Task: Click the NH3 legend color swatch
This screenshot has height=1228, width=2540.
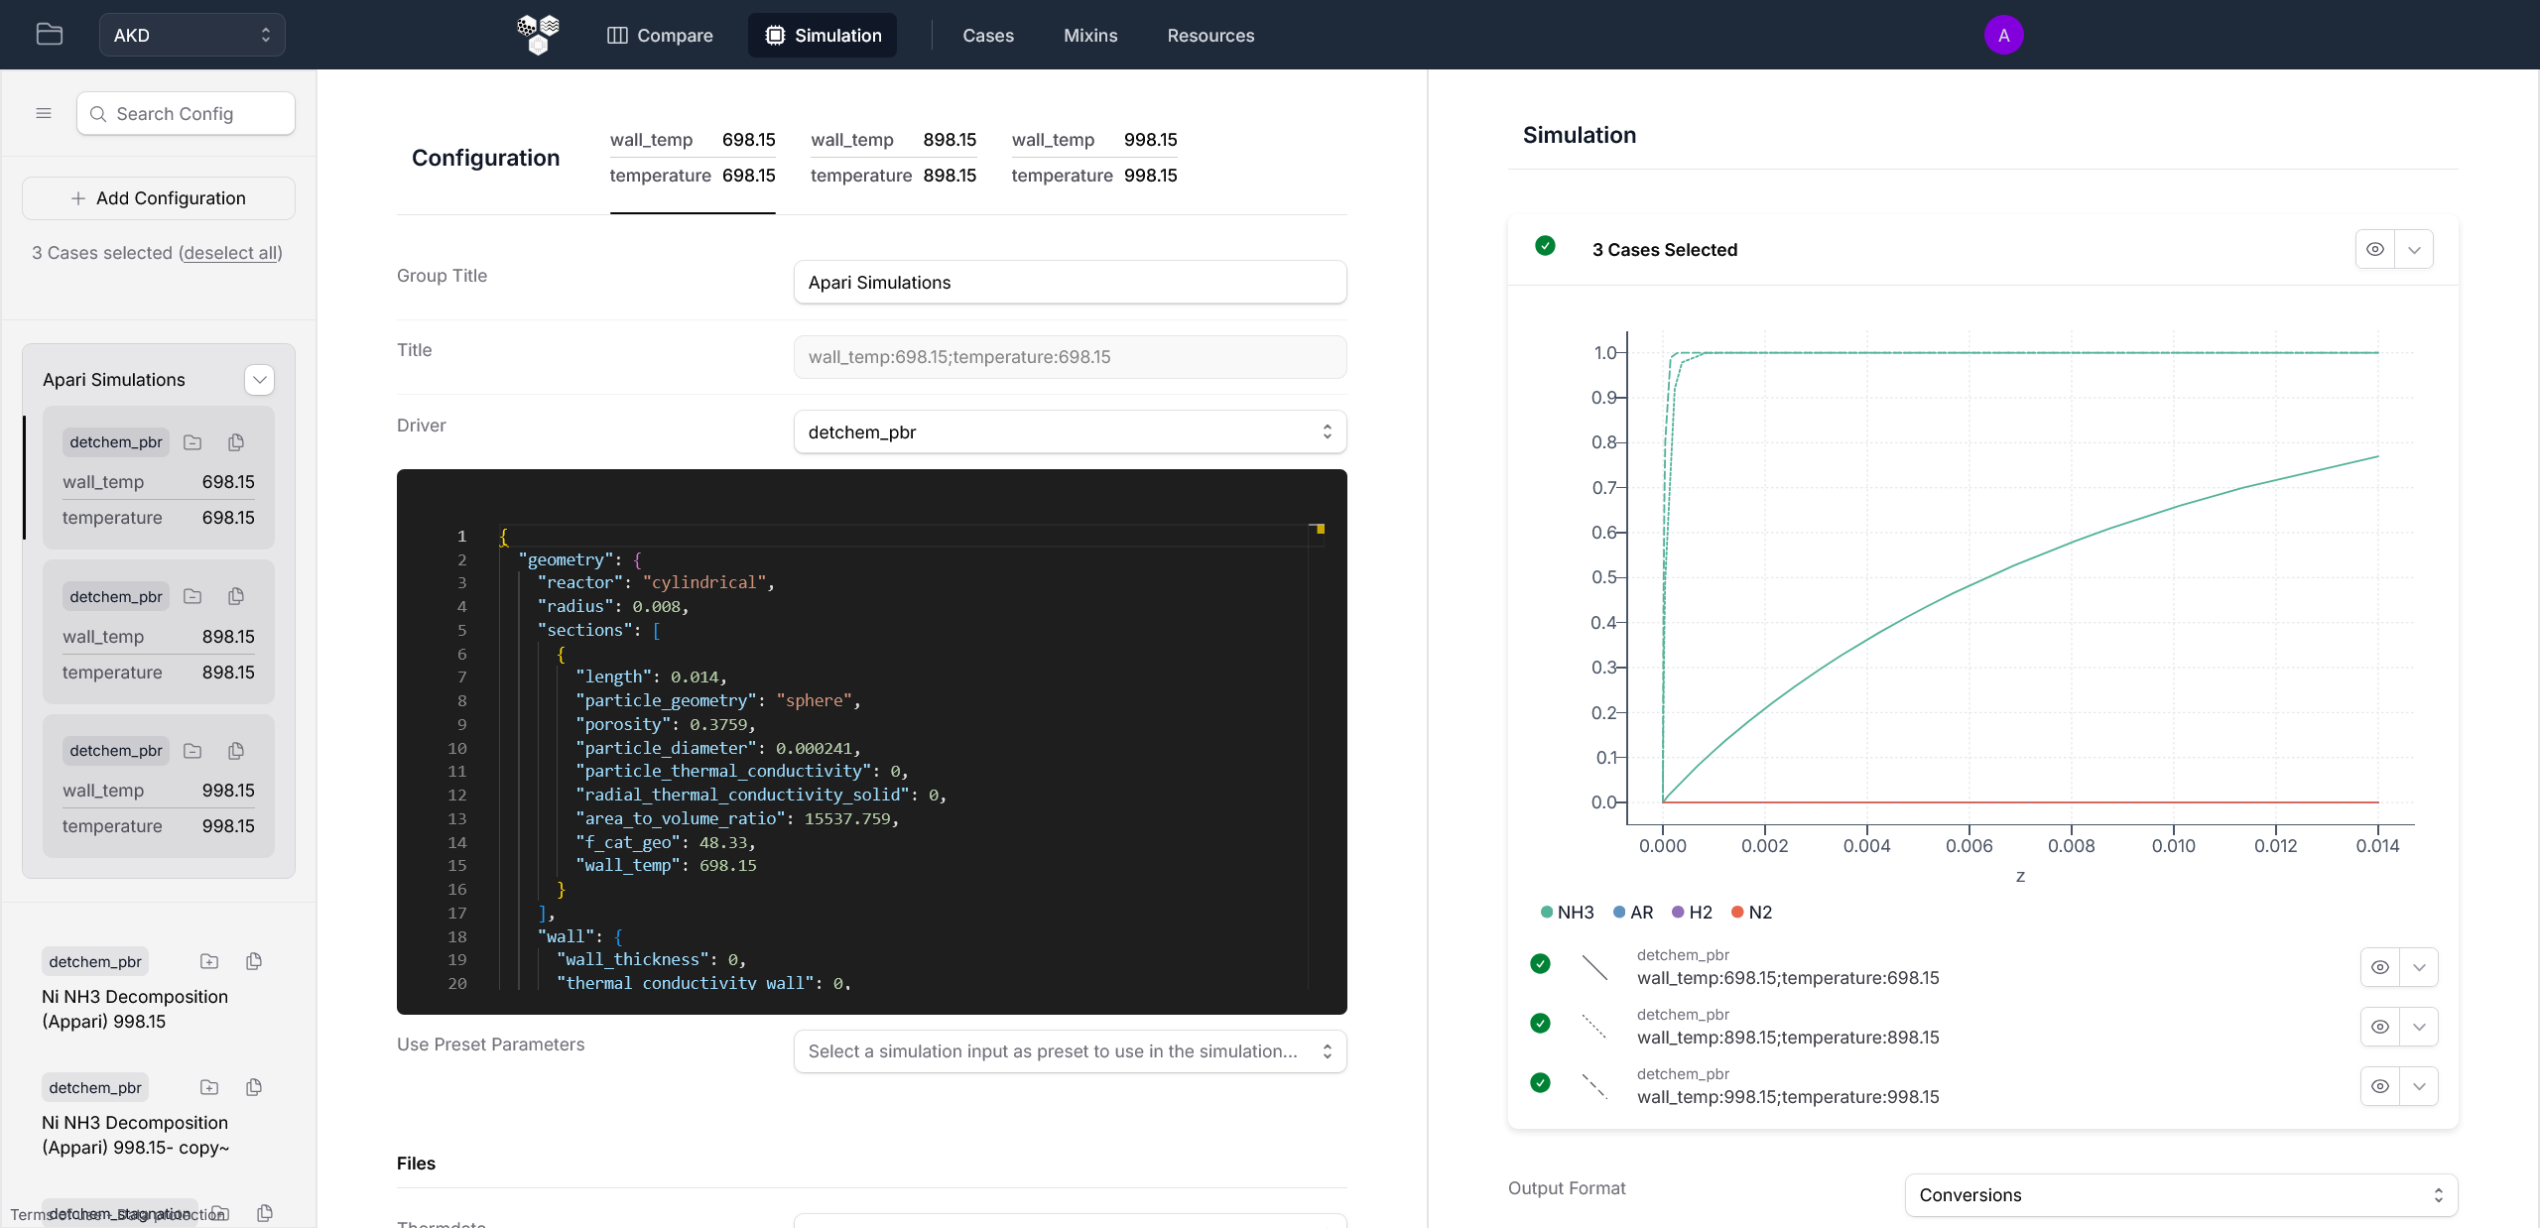Action: [x=1546, y=913]
